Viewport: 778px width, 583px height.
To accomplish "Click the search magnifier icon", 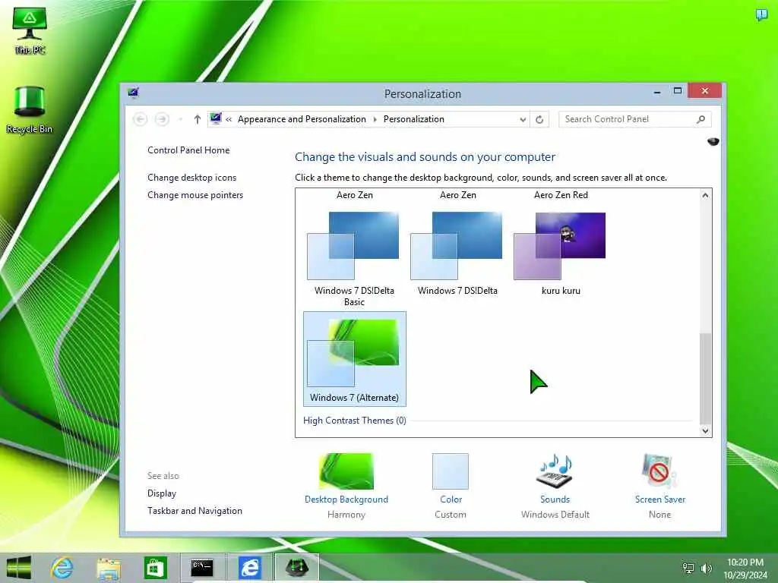I will point(701,119).
